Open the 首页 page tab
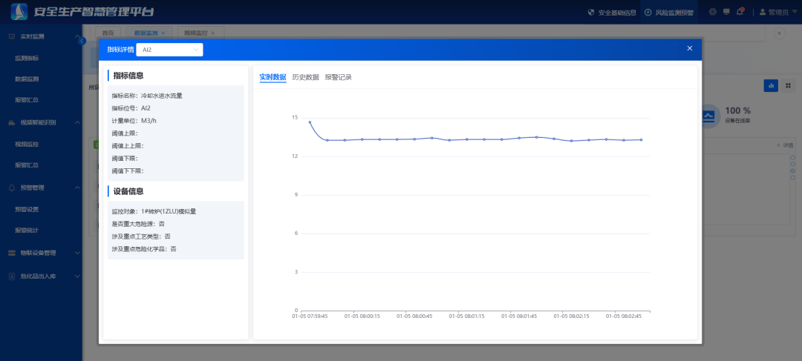Image resolution: width=802 pixels, height=361 pixels. tap(108, 33)
